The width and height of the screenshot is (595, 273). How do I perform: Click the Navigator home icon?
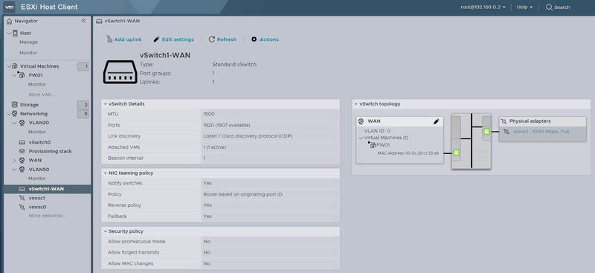point(9,22)
